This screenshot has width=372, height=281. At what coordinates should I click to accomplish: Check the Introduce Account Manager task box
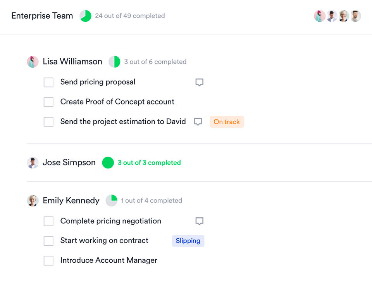tap(48, 260)
